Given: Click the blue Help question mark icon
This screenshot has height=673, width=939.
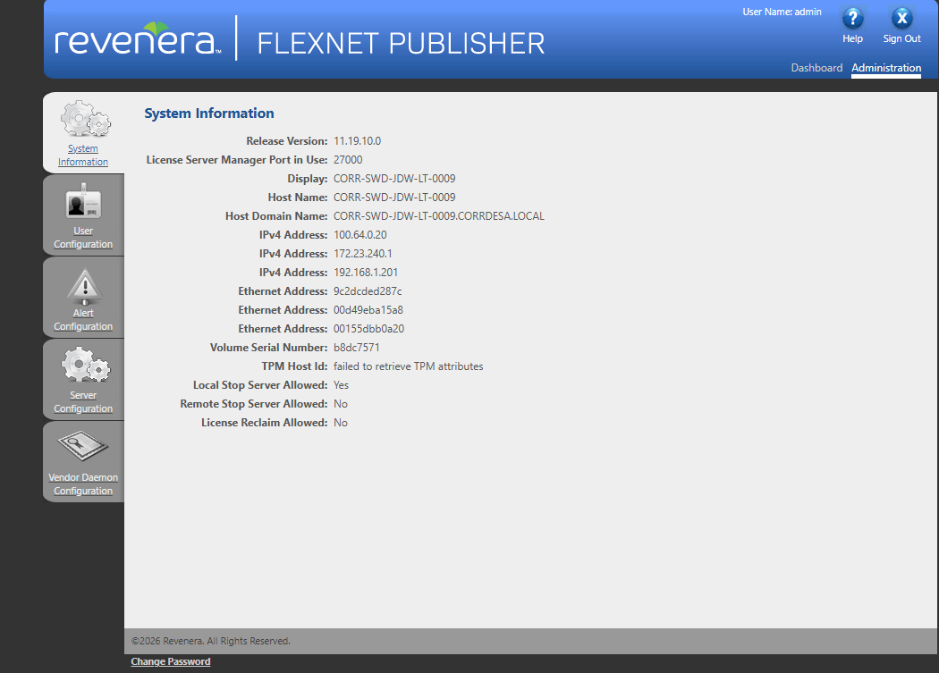Looking at the screenshot, I should [853, 19].
